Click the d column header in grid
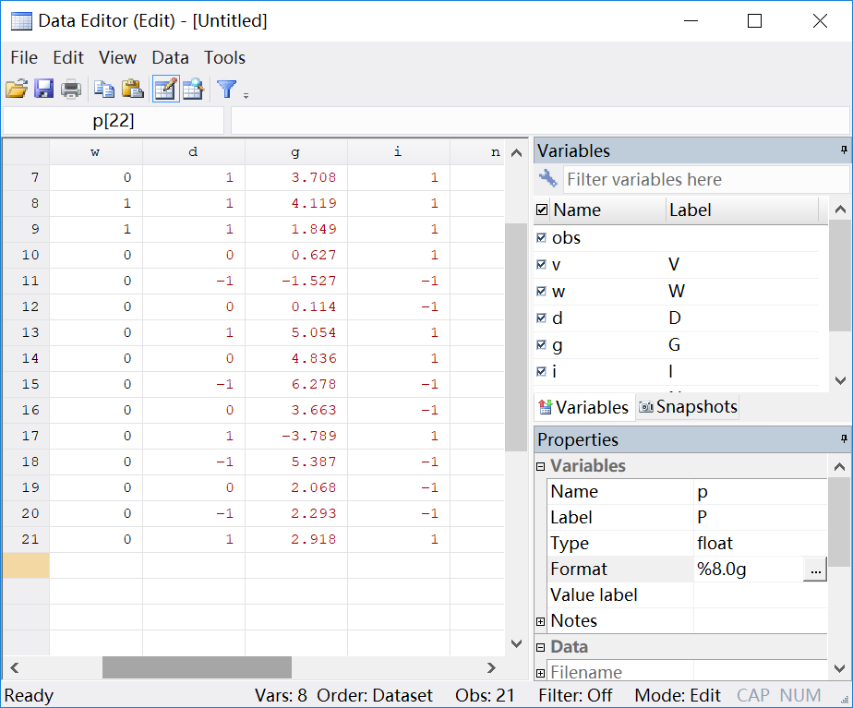853x708 pixels. tap(194, 151)
